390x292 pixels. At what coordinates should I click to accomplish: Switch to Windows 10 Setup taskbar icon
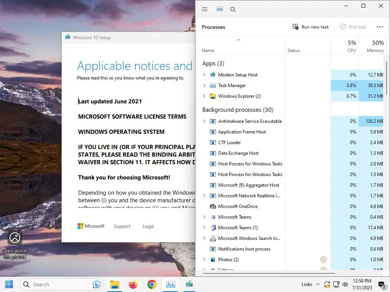tap(189, 284)
